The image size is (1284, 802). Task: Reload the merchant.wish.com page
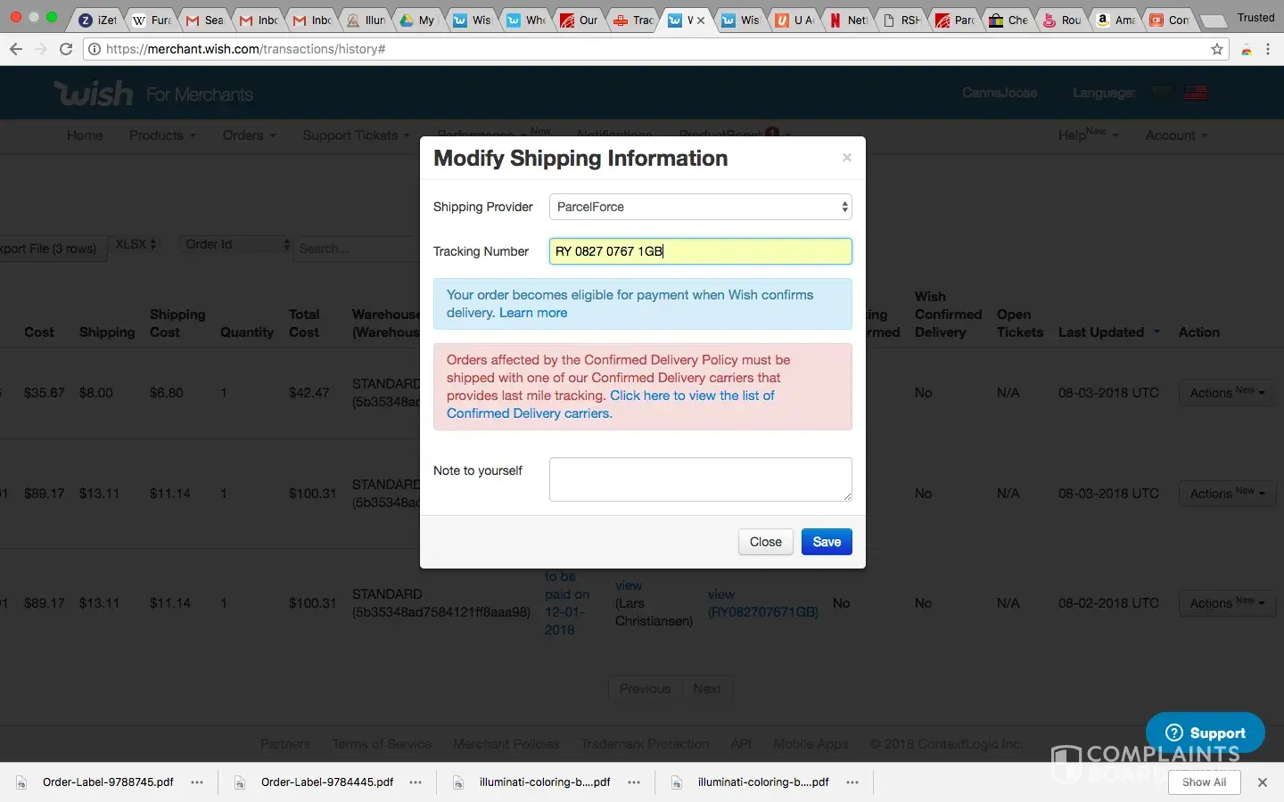coord(66,49)
